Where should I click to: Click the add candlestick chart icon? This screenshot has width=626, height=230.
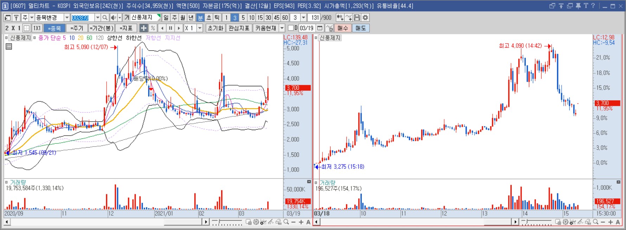coord(340,18)
